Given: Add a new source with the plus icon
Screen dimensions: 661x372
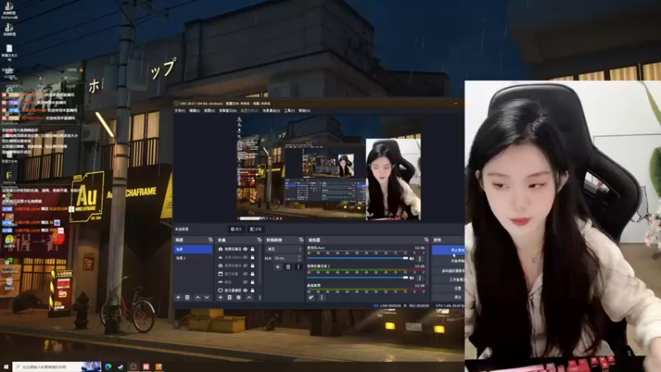Looking at the screenshot, I should click(220, 298).
